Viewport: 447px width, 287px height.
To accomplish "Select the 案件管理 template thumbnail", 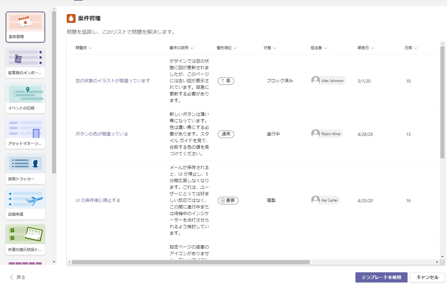I will (x=25, y=27).
